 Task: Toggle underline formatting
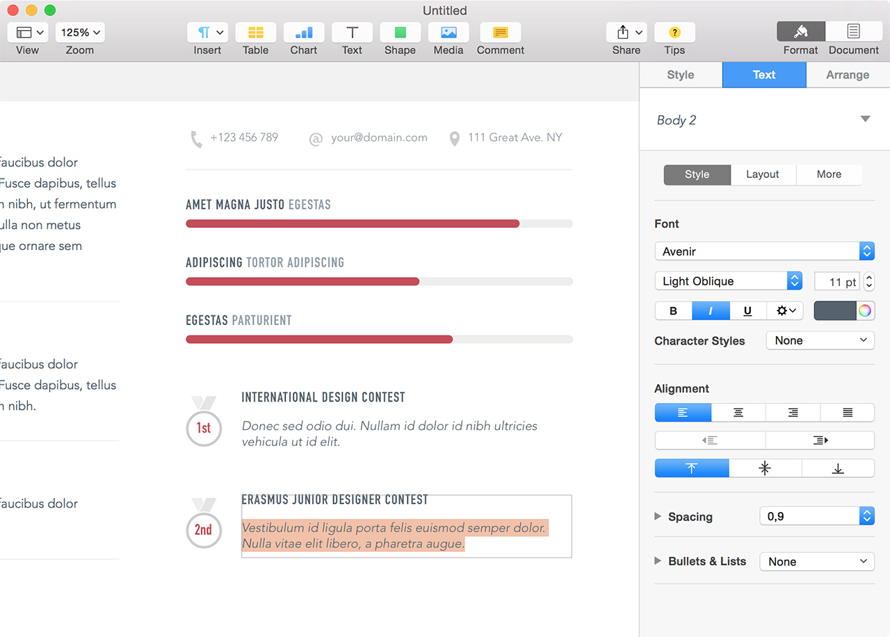pyautogui.click(x=747, y=311)
